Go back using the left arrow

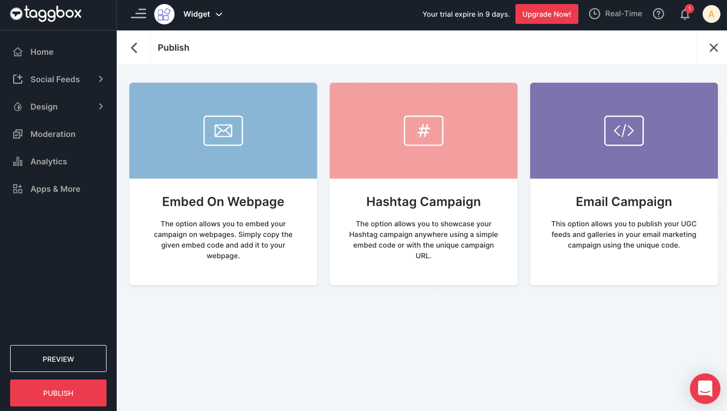click(134, 48)
